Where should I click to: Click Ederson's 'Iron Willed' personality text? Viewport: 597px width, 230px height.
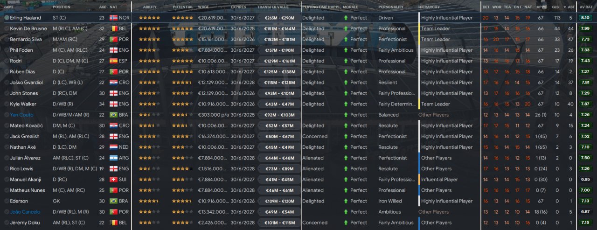(x=390, y=201)
